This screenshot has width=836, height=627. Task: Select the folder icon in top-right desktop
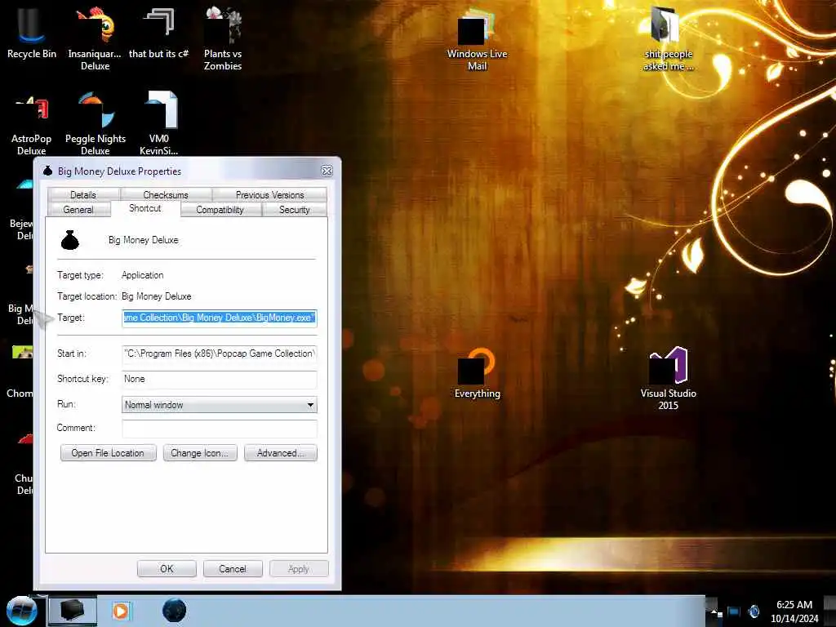(668, 38)
